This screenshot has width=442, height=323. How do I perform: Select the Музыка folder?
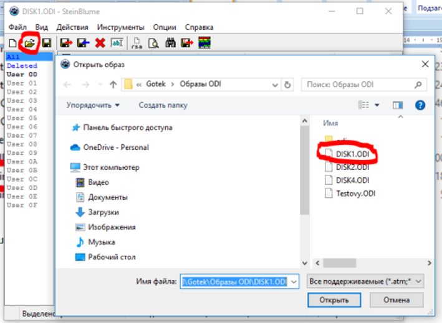tap(95, 242)
